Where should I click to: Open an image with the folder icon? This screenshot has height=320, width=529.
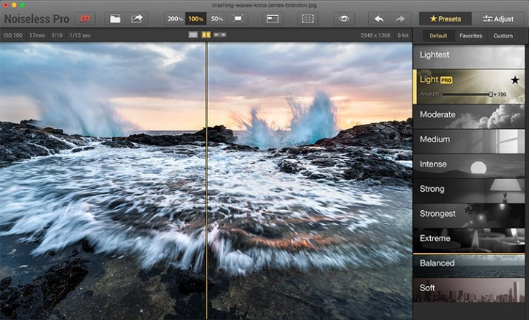pyautogui.click(x=116, y=18)
